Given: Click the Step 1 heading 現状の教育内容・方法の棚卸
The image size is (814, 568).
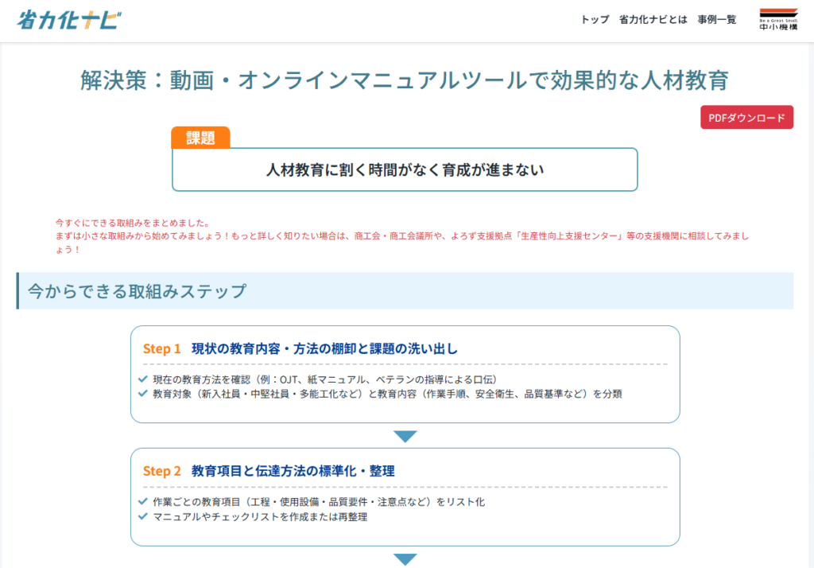Looking at the screenshot, I should click(x=324, y=348).
